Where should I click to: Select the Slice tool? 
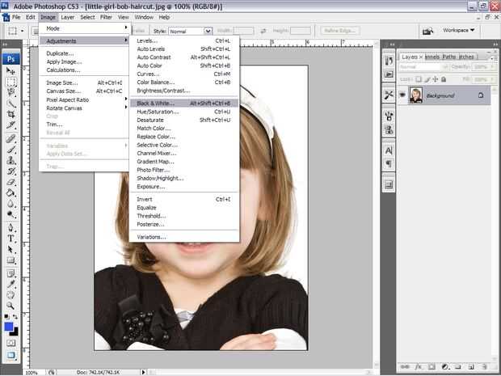11,125
